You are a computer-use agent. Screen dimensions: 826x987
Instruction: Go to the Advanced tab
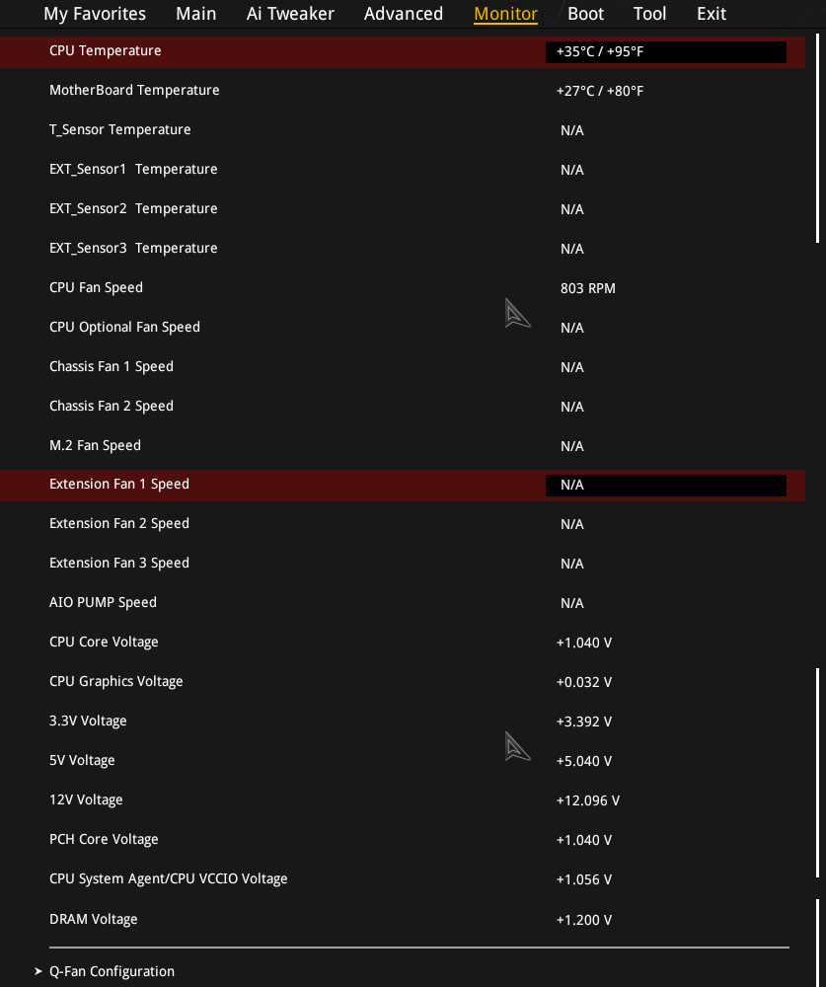tap(404, 14)
